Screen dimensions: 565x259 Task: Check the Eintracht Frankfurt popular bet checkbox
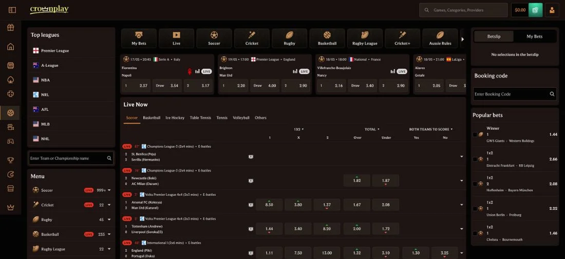[475, 159]
